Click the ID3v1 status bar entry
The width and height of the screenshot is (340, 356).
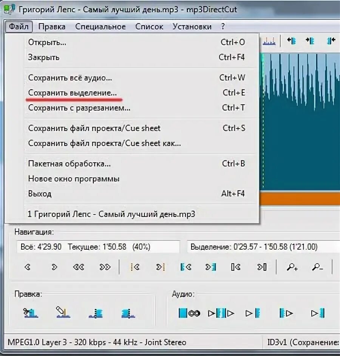click(303, 342)
